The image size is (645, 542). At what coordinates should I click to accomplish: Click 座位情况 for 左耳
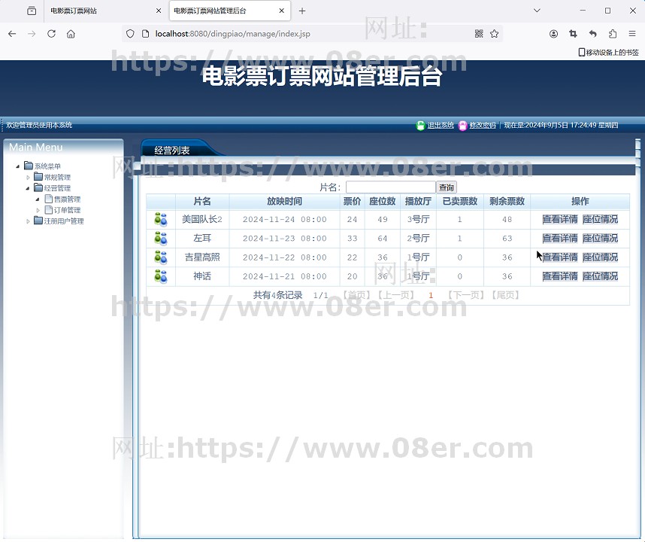click(600, 239)
